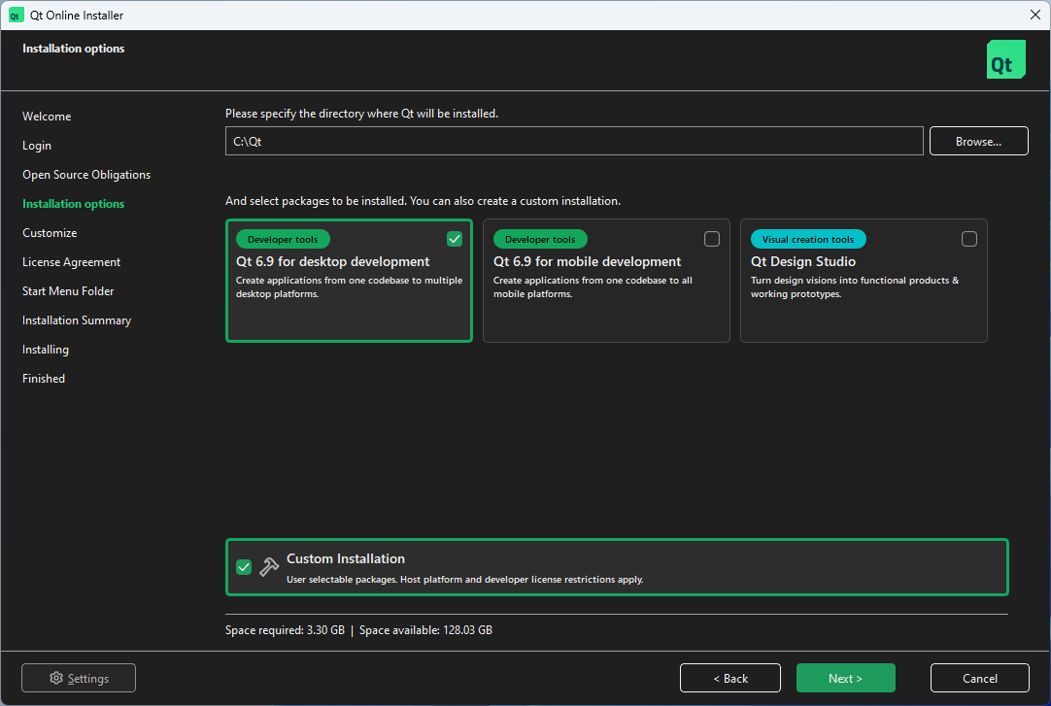Check the Qt Design Studio package box
This screenshot has height=706, width=1051.
tap(969, 239)
